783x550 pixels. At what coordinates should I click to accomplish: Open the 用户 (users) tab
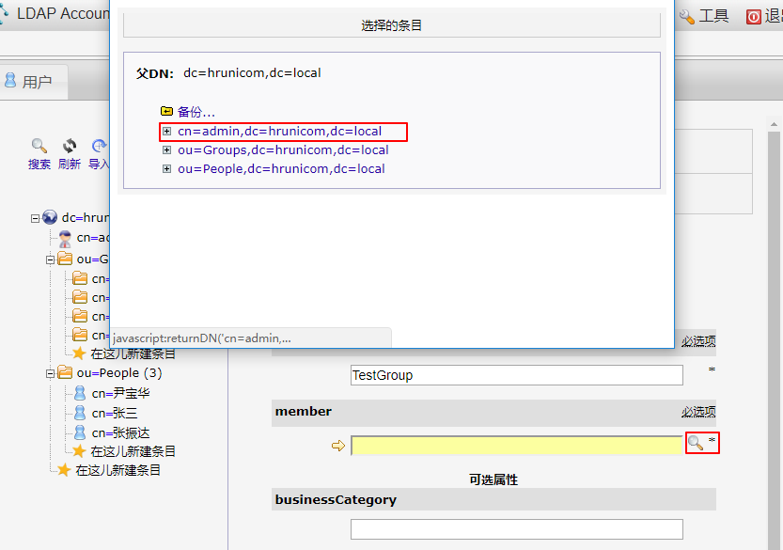[28, 82]
